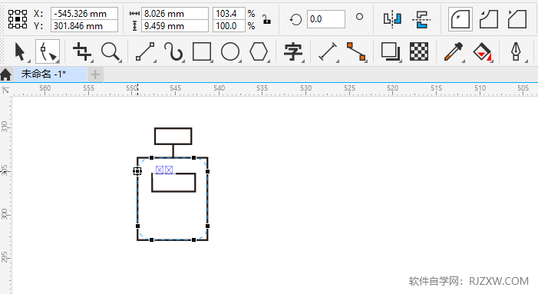538x294 pixels.
Task: Click the rotation angle input field
Action: 325,19
